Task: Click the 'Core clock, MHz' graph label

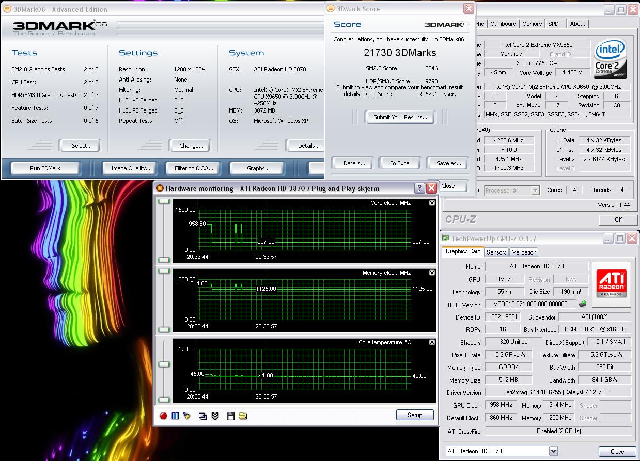Action: [391, 203]
